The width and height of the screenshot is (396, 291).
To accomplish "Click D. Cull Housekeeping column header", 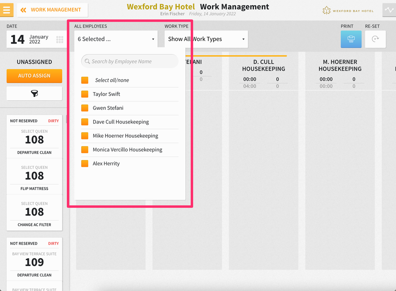I will (x=263, y=65).
